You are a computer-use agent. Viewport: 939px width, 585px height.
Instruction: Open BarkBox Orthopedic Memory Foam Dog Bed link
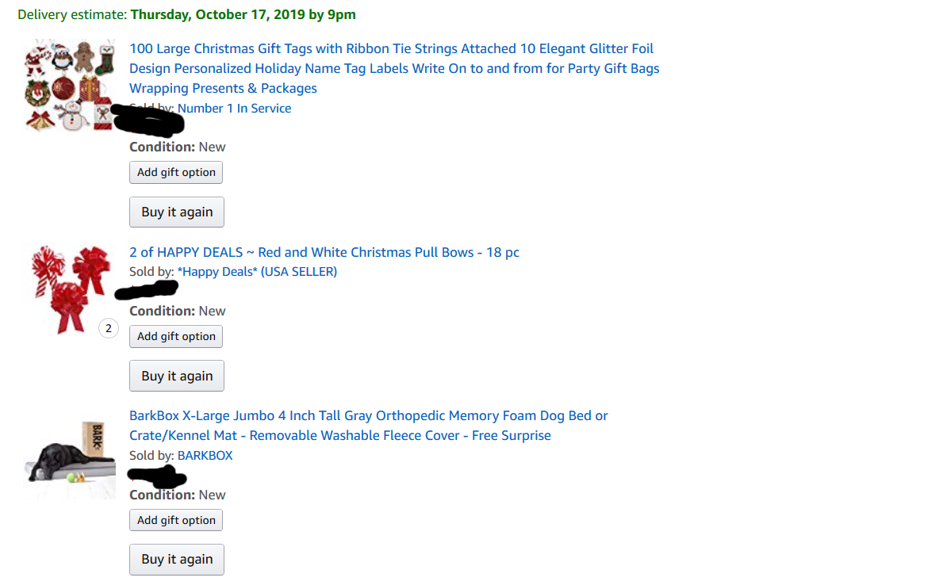[368, 425]
